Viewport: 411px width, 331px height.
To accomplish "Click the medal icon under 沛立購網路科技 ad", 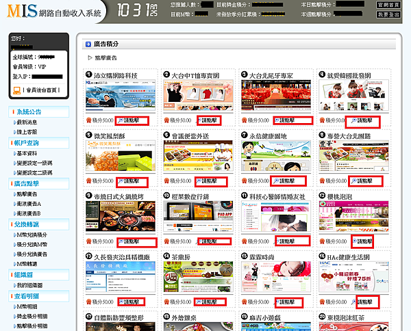I will (x=88, y=120).
